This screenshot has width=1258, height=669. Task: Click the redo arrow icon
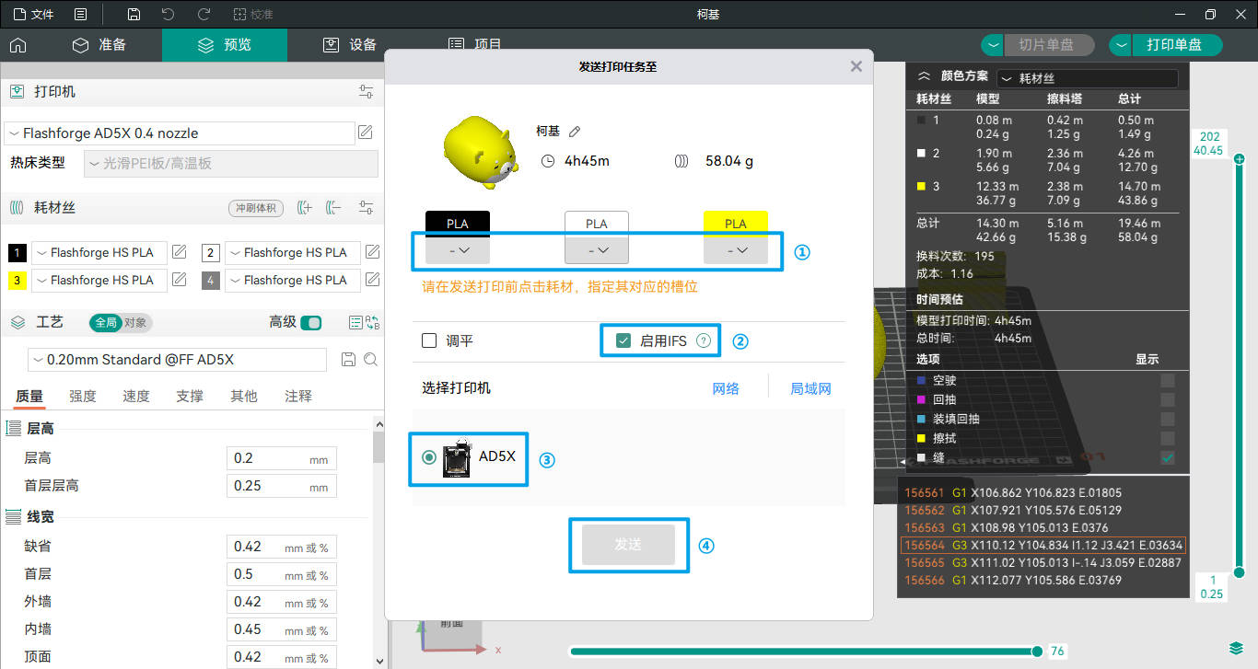(204, 15)
